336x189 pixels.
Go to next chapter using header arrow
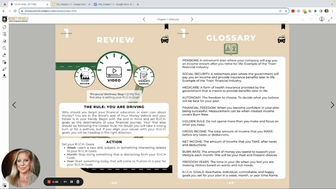coord(192,19)
